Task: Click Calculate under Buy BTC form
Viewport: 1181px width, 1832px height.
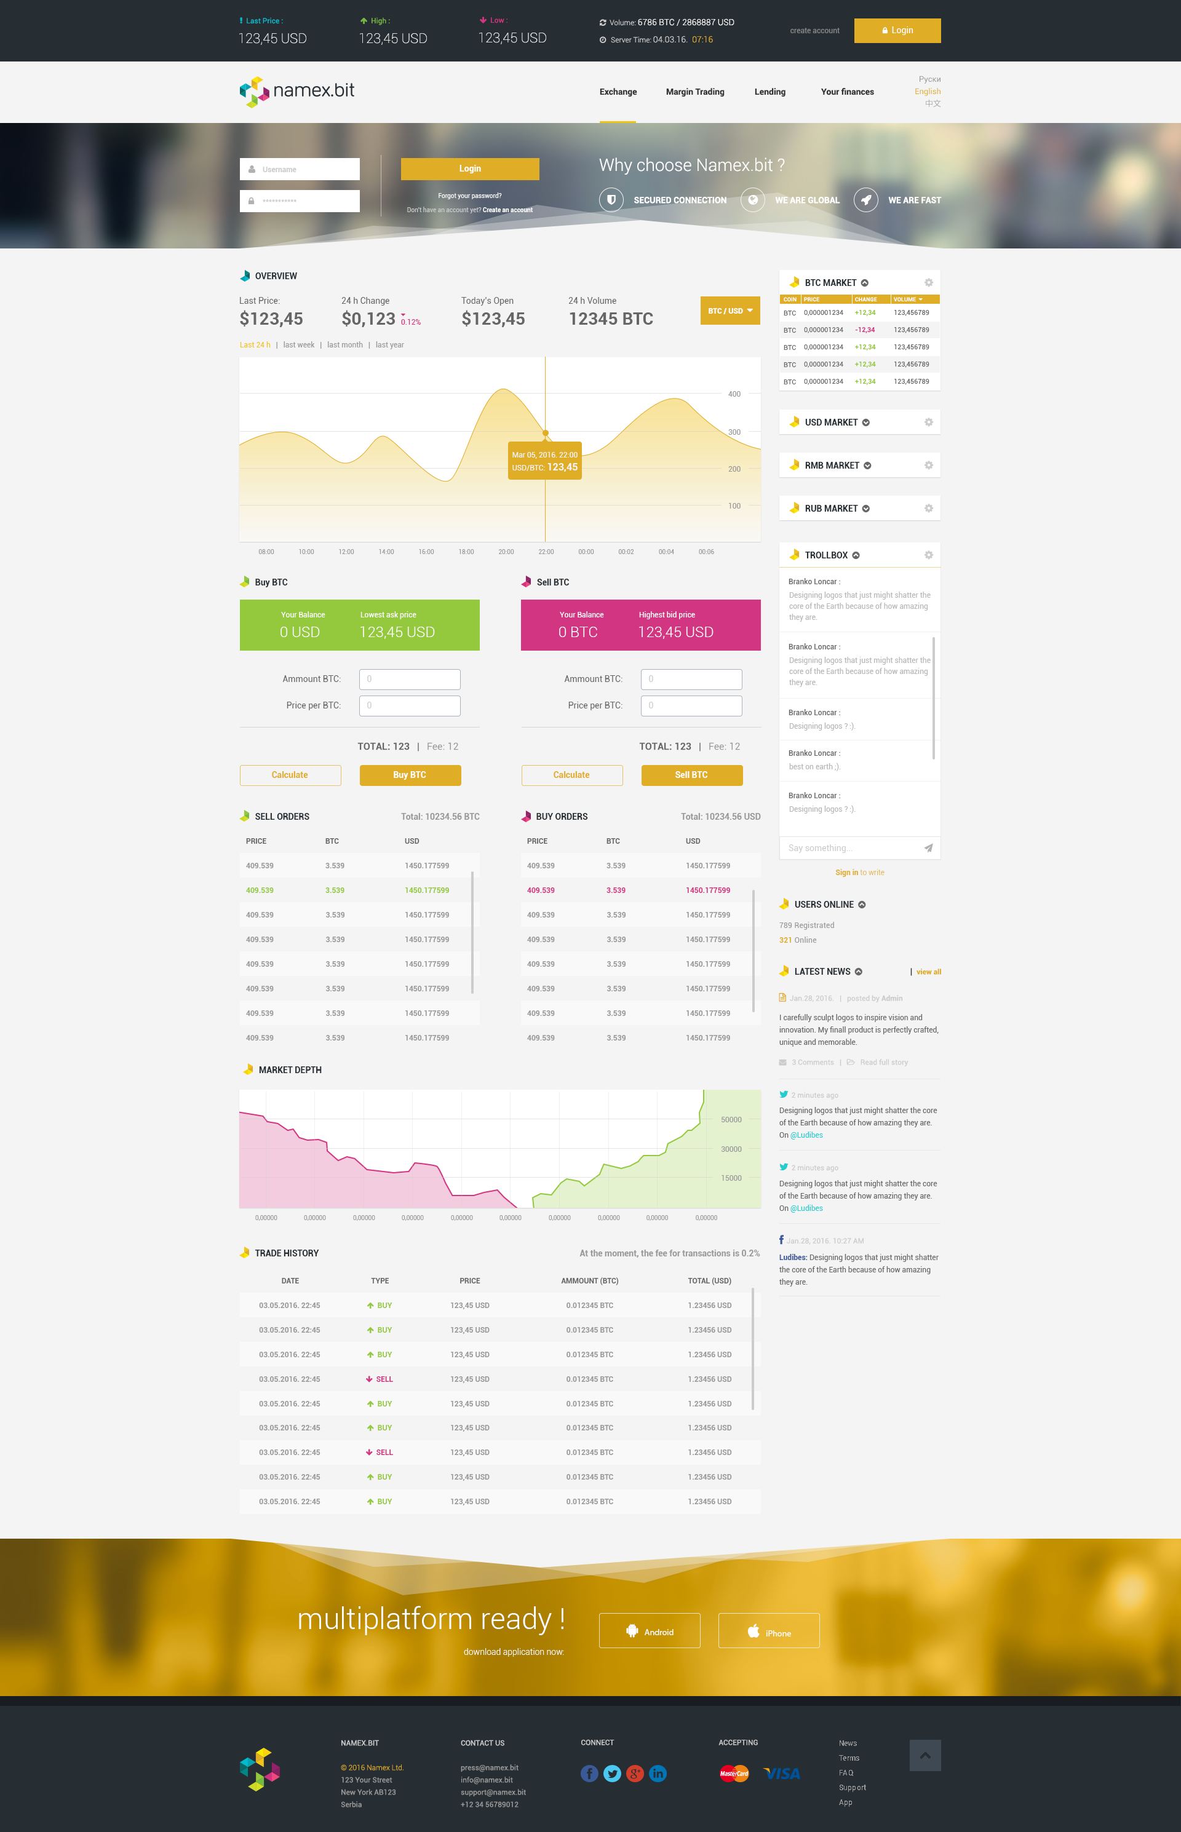Action: 290,775
